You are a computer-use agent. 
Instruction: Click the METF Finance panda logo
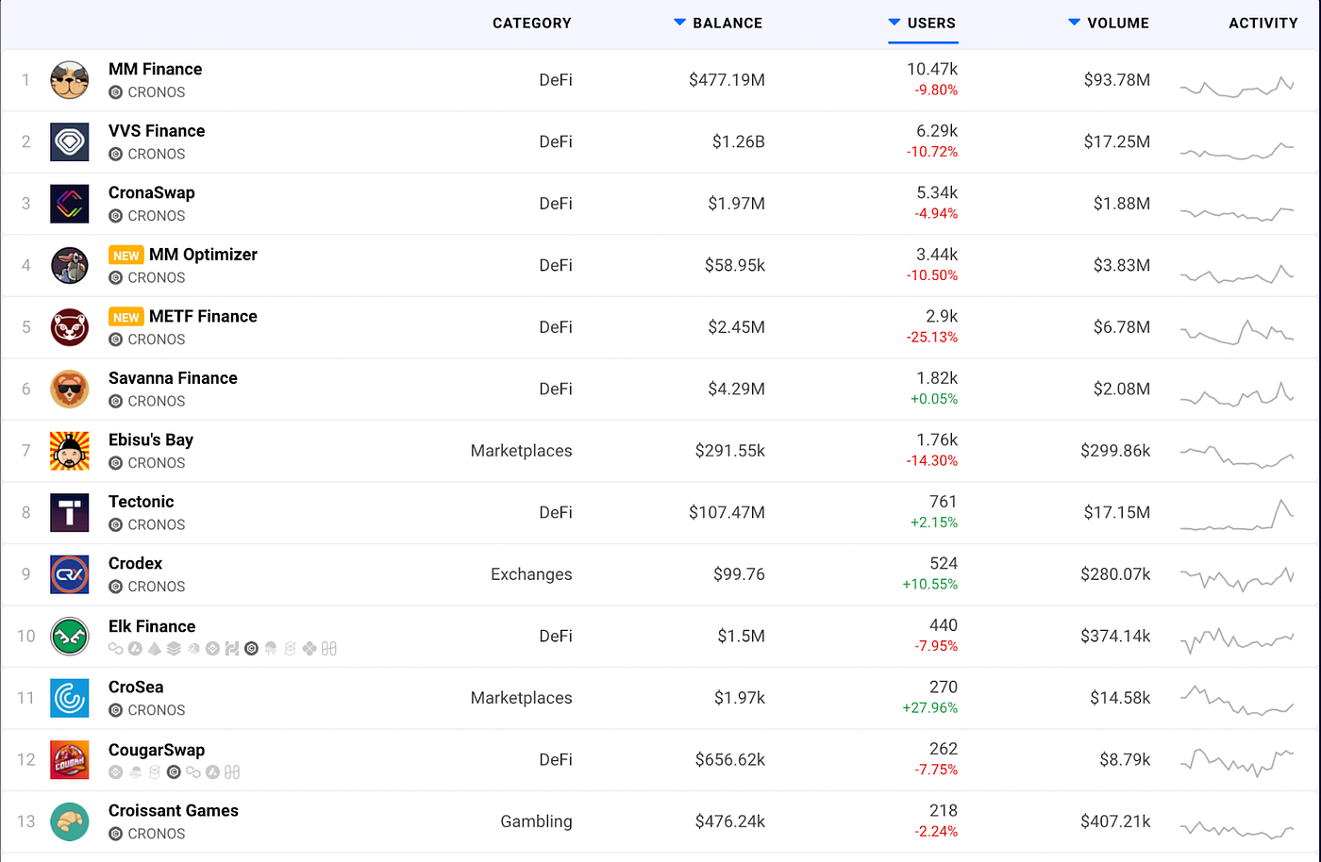tap(70, 327)
